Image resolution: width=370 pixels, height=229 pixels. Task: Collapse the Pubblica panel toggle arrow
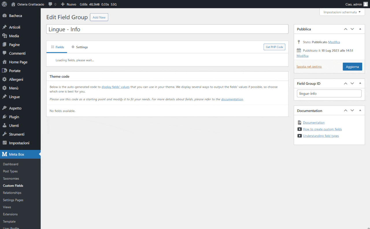(360, 29)
